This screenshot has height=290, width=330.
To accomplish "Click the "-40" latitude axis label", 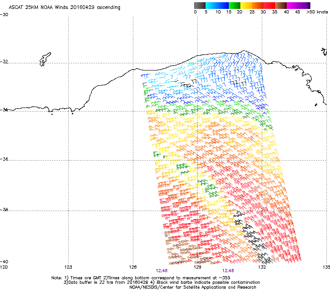I will (4, 261).
